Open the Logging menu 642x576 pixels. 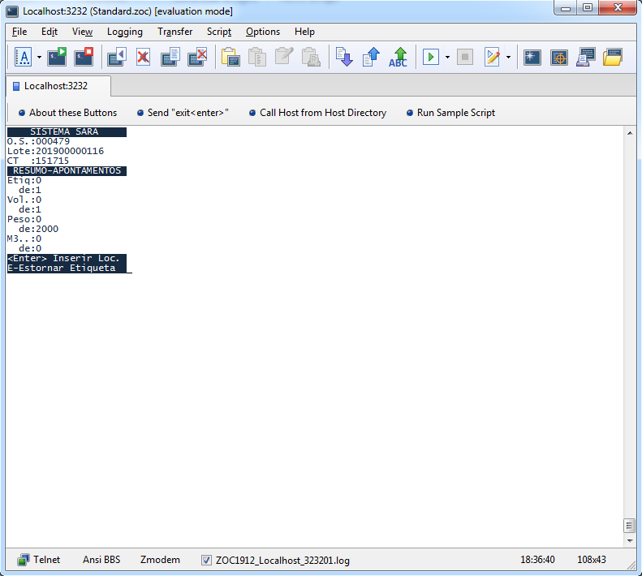(x=125, y=32)
